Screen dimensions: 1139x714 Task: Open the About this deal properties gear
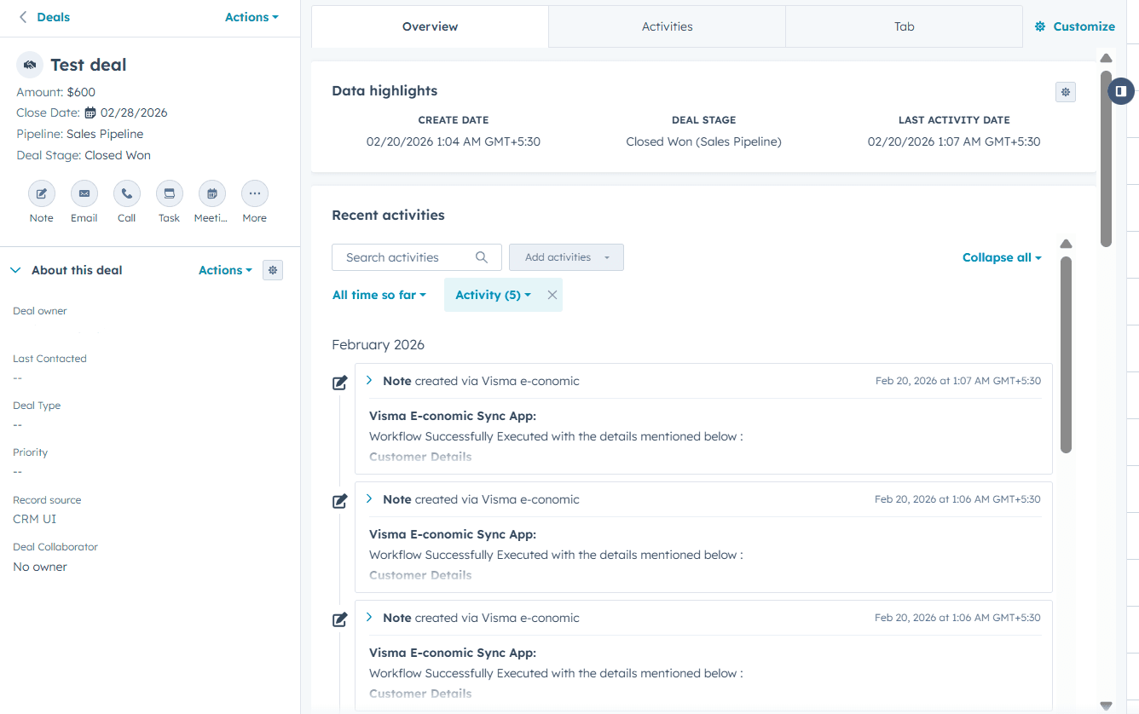272,270
